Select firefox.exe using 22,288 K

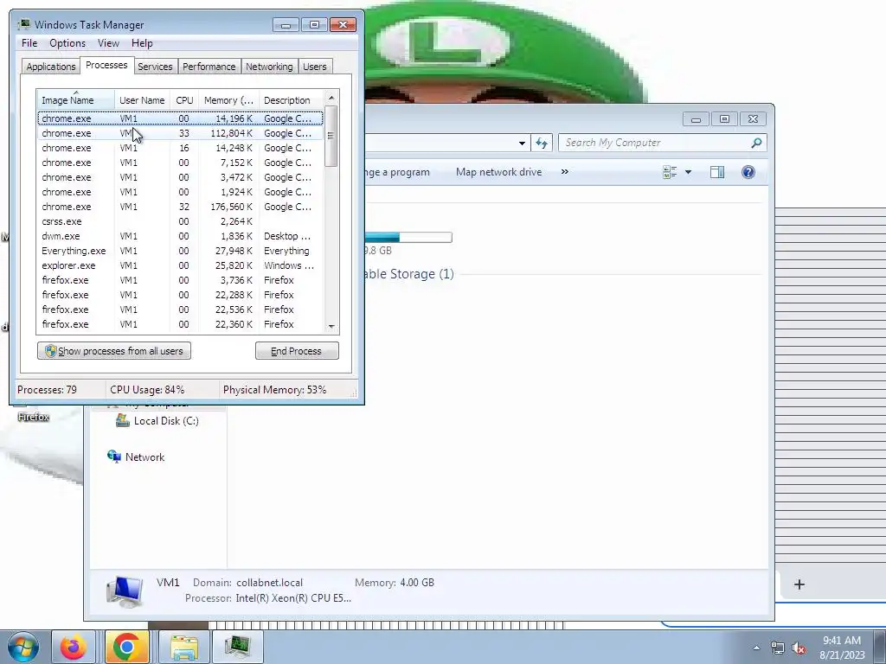pos(180,295)
